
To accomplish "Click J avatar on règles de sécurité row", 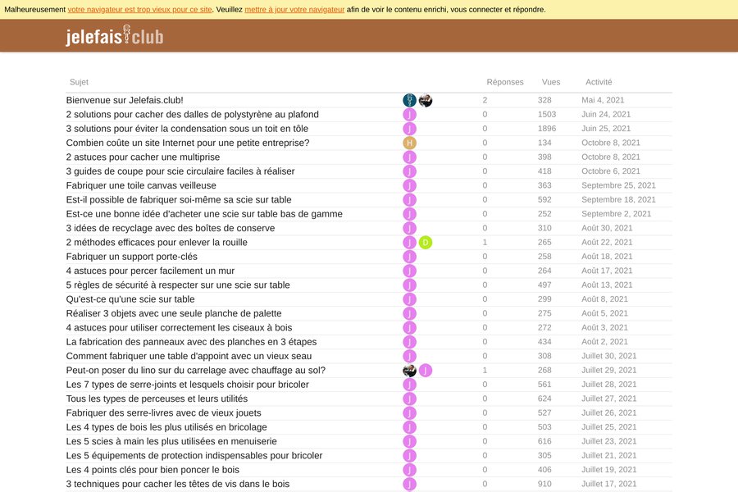I will 409,285.
